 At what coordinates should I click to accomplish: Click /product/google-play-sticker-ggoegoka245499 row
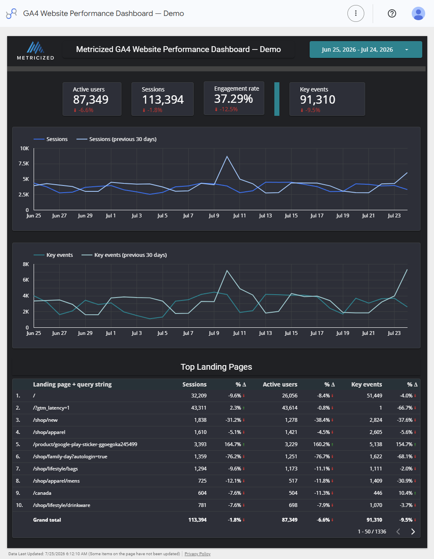(216, 444)
